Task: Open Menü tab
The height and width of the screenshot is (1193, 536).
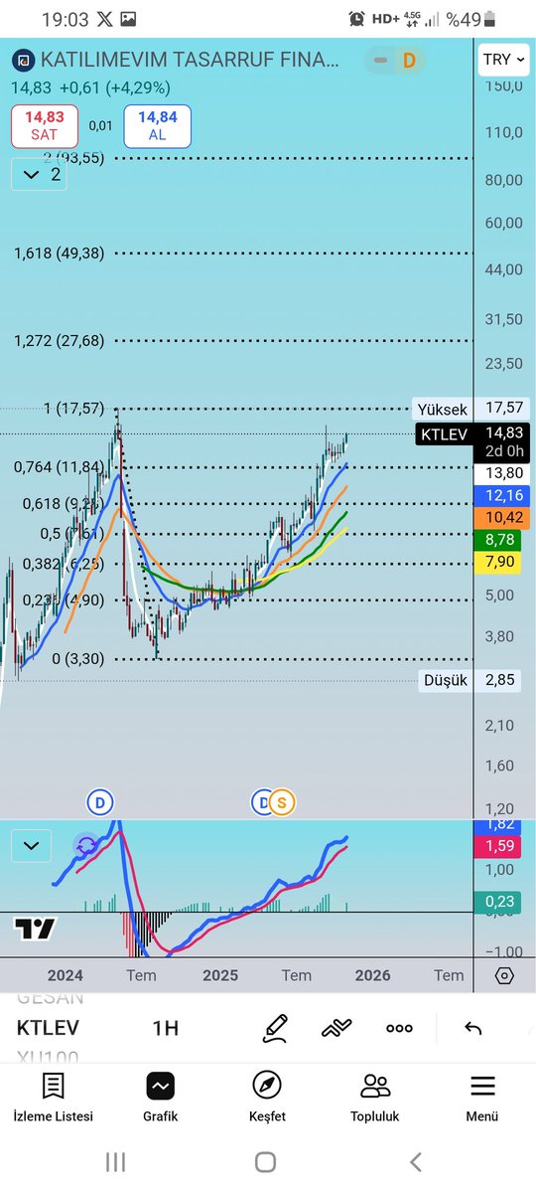Action: tap(482, 1098)
